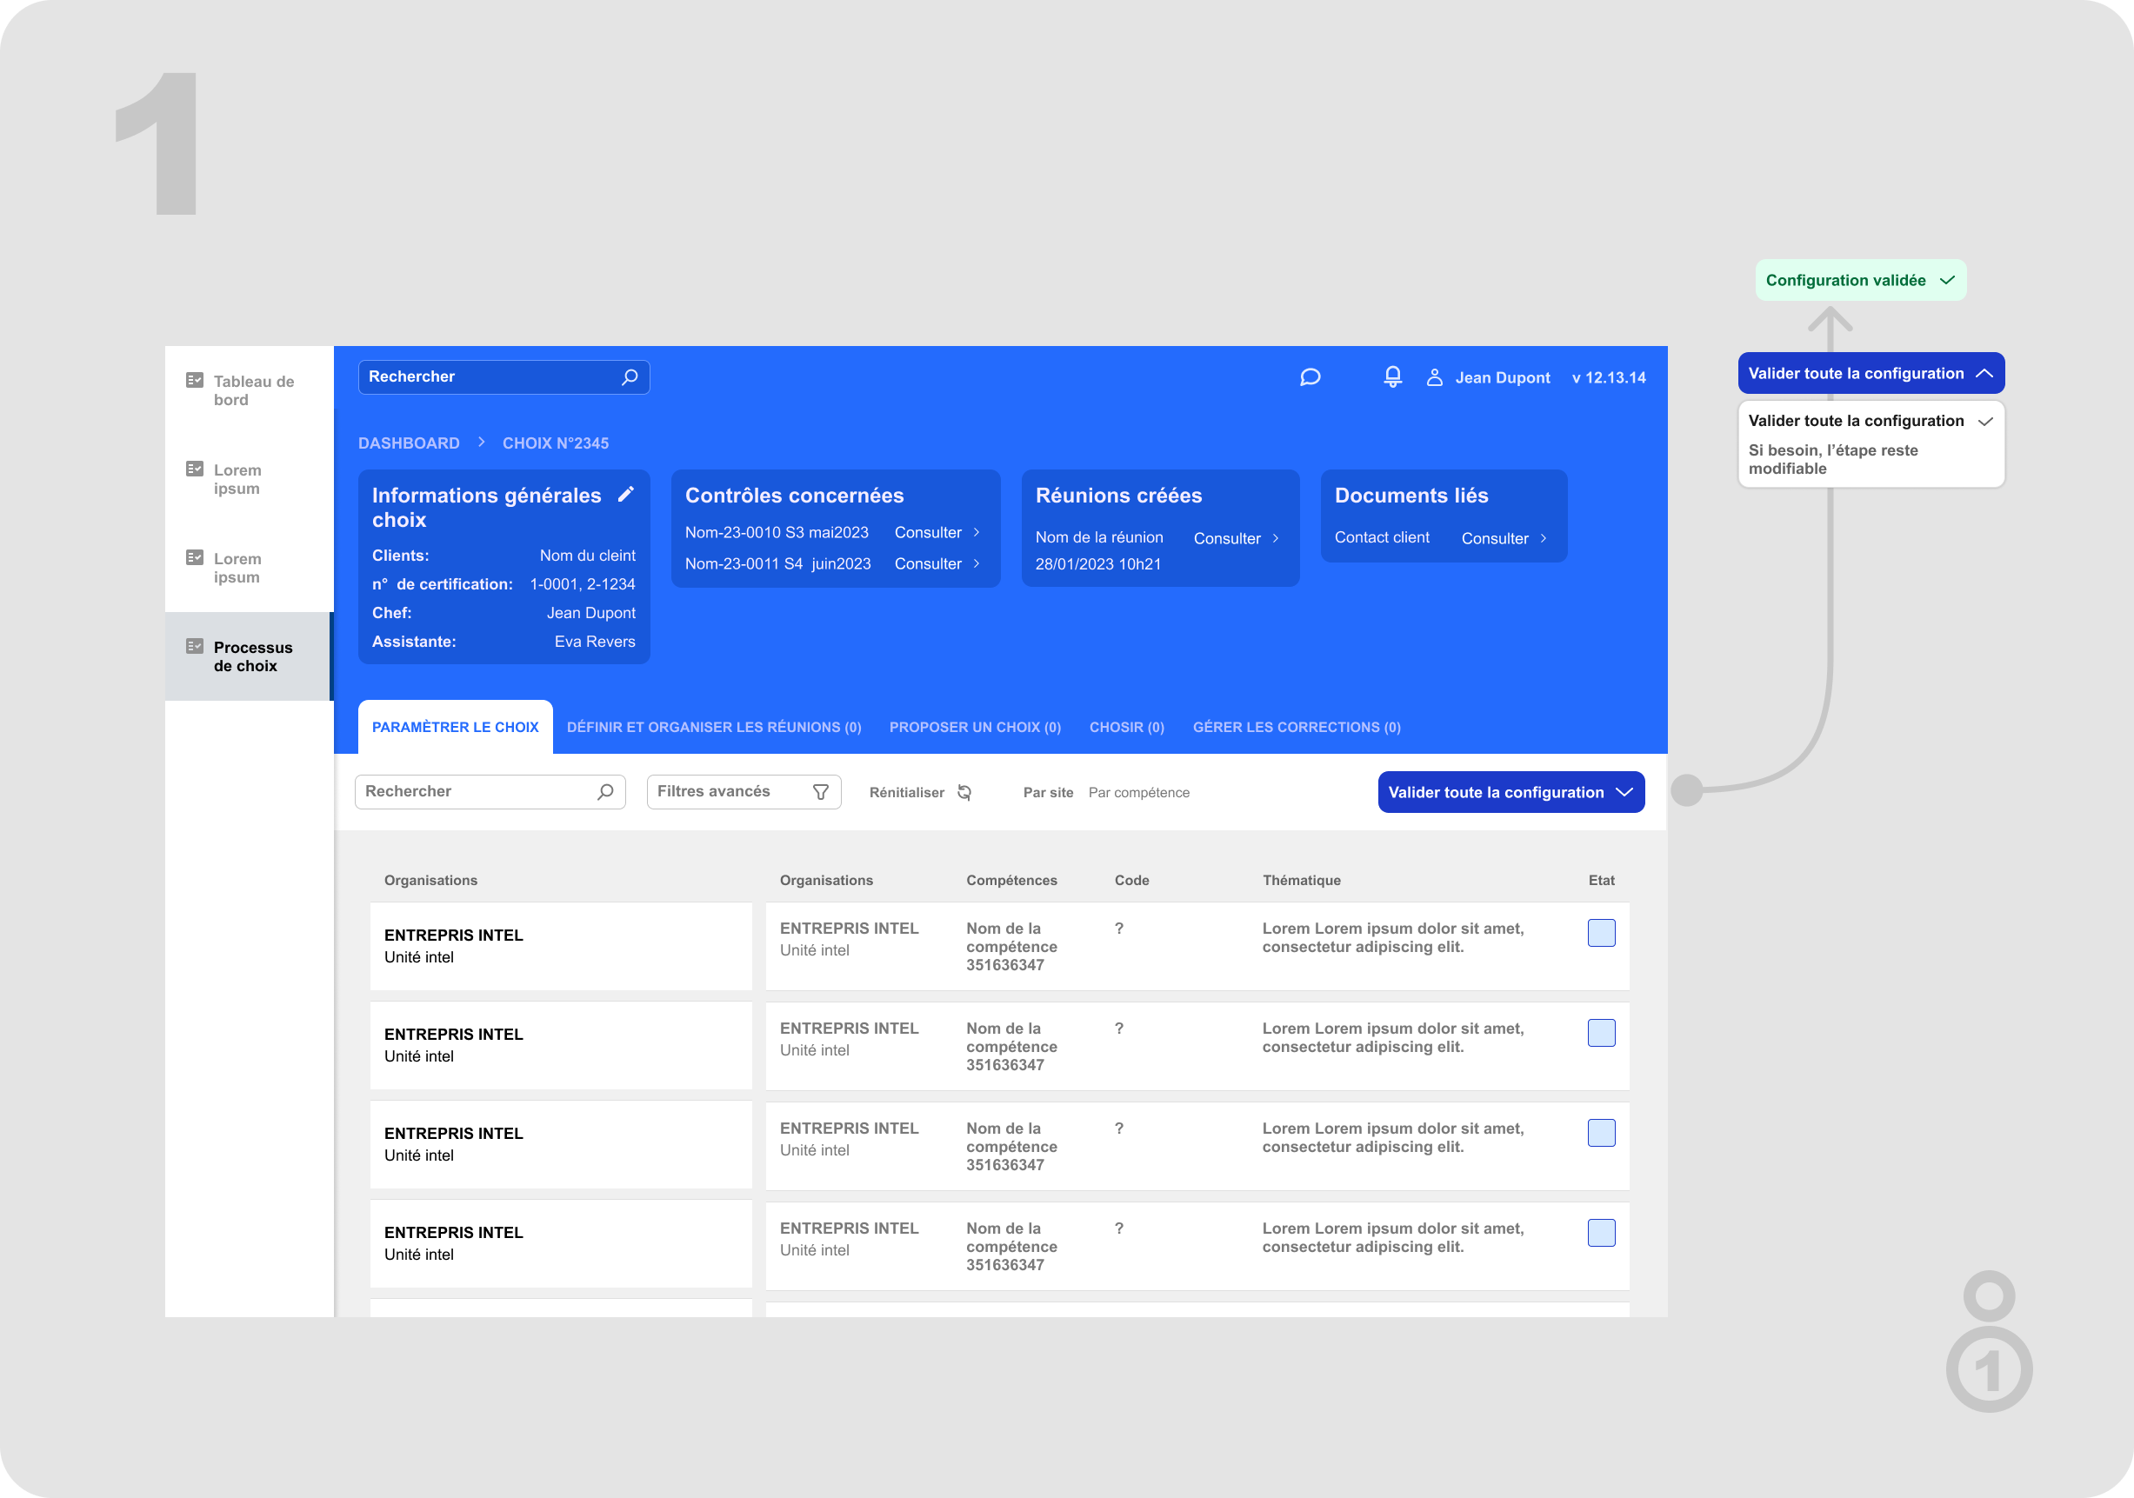Click the Configuration validée status badge
Screen dimensions: 2134x1498
pos(1860,280)
